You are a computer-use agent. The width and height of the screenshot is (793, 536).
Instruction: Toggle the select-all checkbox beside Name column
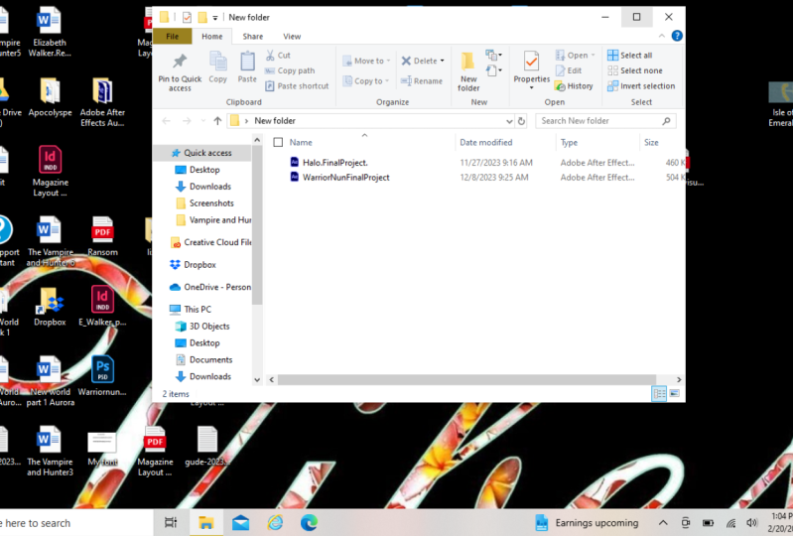(278, 143)
